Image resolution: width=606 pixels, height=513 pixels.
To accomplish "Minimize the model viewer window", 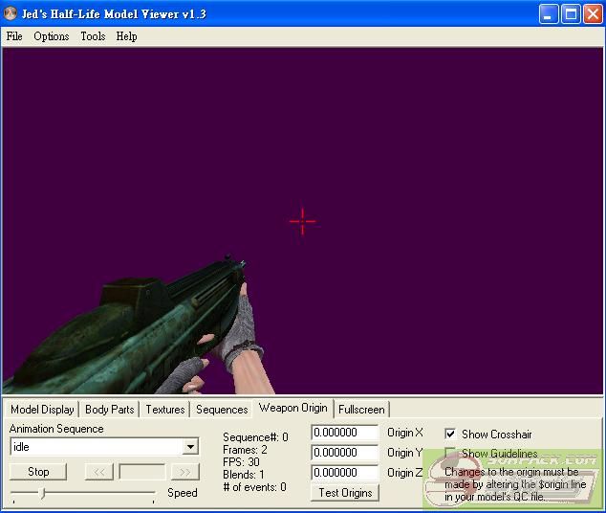I will coord(548,13).
